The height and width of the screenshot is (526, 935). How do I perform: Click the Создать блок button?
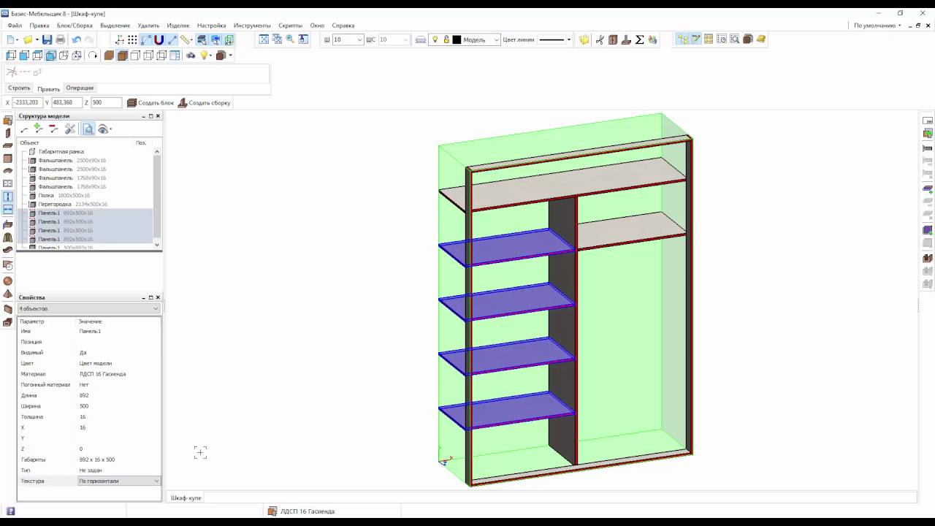pos(150,103)
